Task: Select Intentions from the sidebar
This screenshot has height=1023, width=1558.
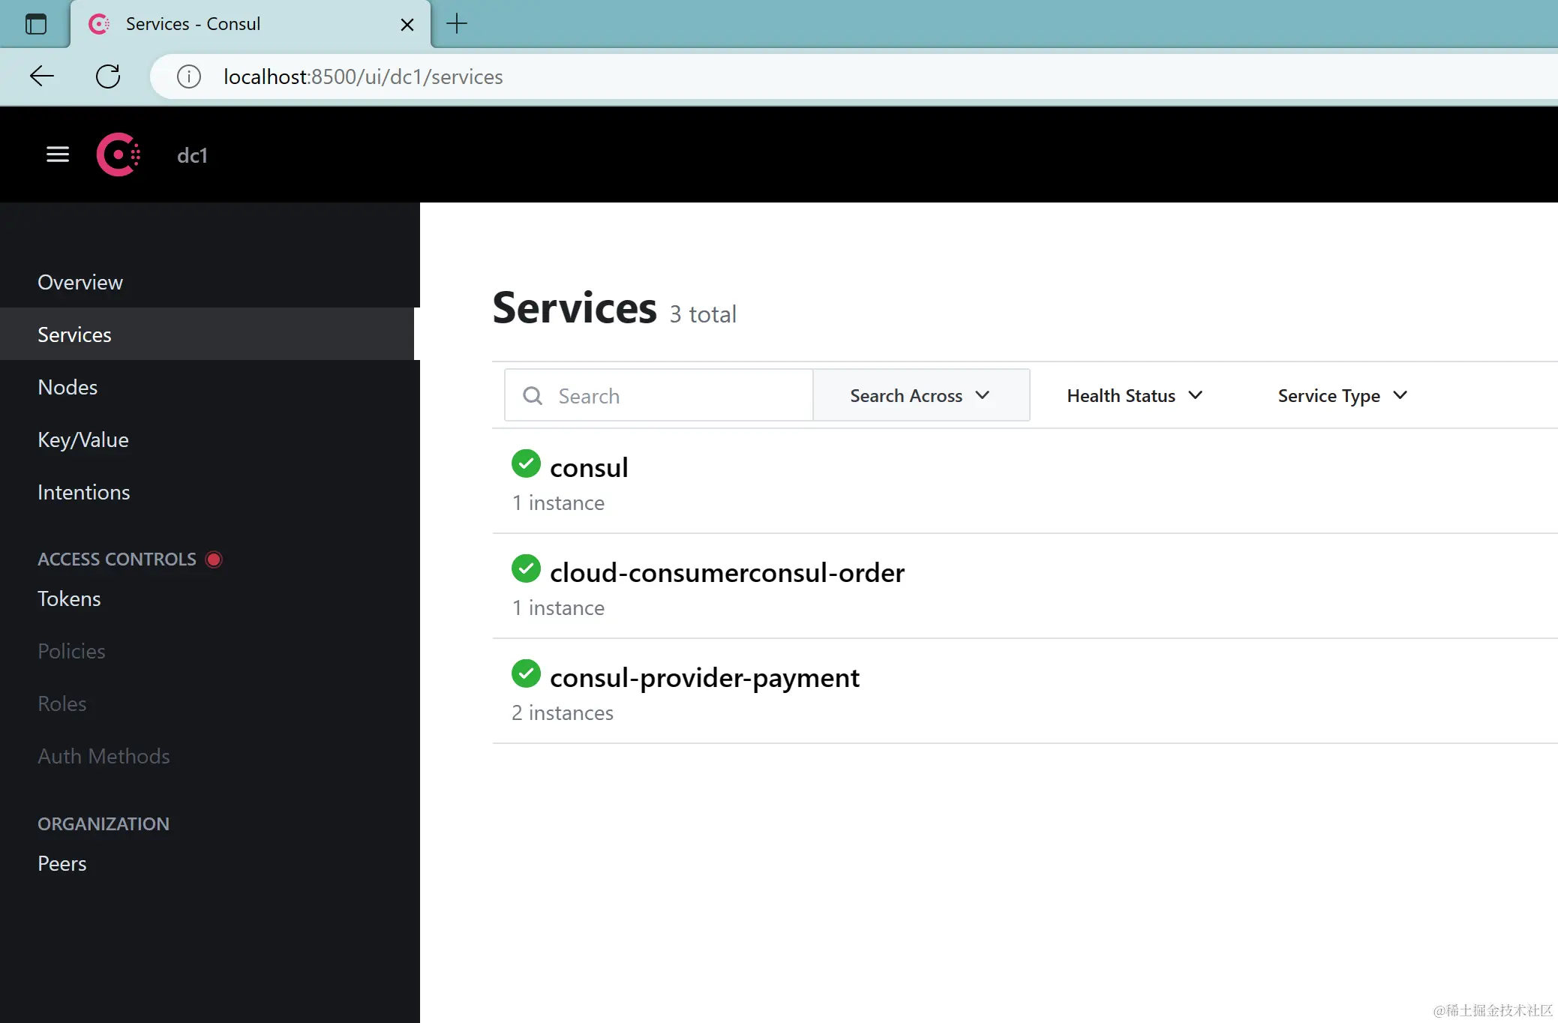Action: 84,492
